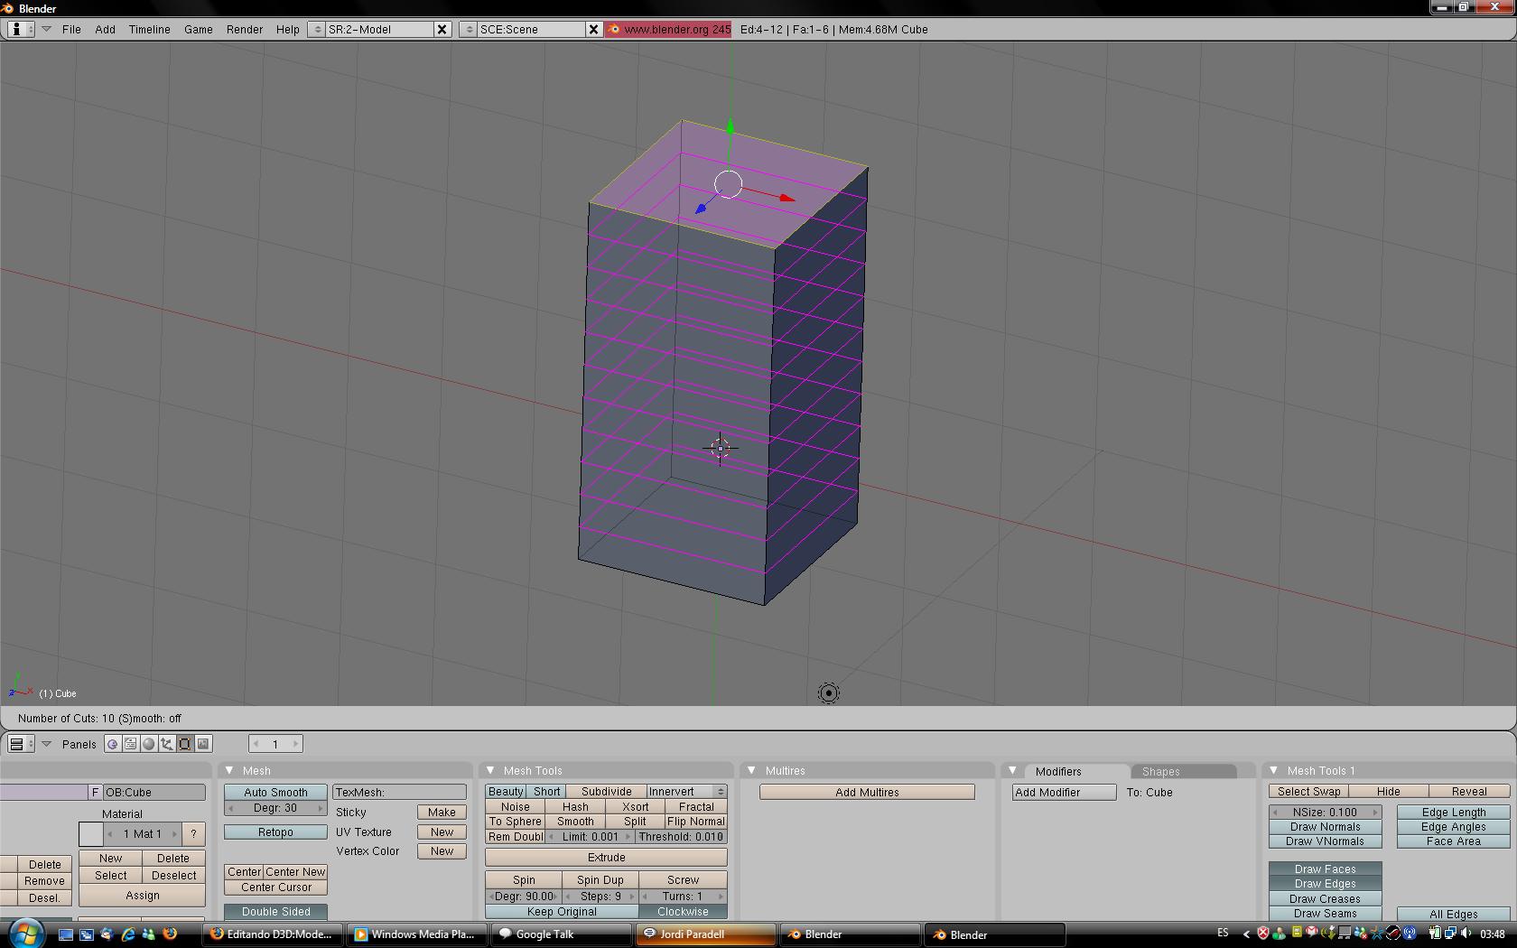Click the Add Modifier button
1517x948 pixels.
[1064, 792]
